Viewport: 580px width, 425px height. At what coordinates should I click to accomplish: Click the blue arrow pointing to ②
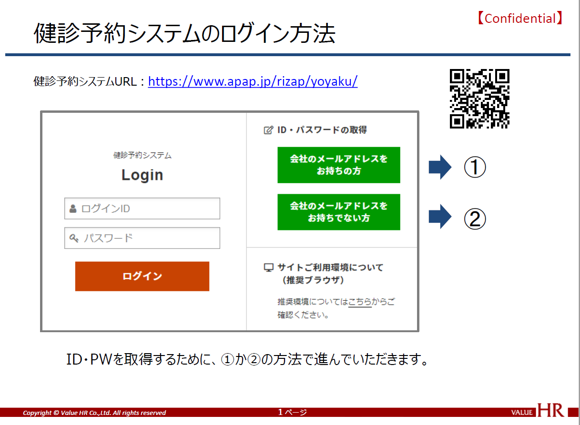(439, 217)
